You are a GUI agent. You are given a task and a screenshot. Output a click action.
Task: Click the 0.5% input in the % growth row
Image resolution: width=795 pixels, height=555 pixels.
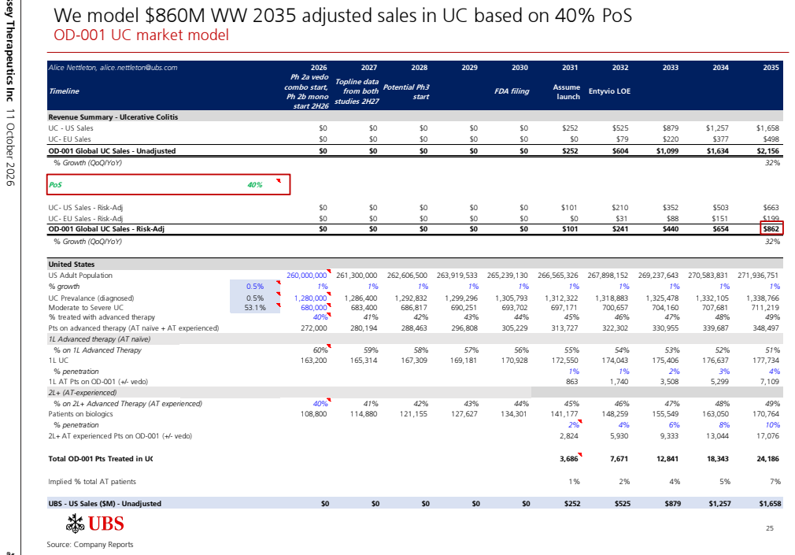point(255,287)
